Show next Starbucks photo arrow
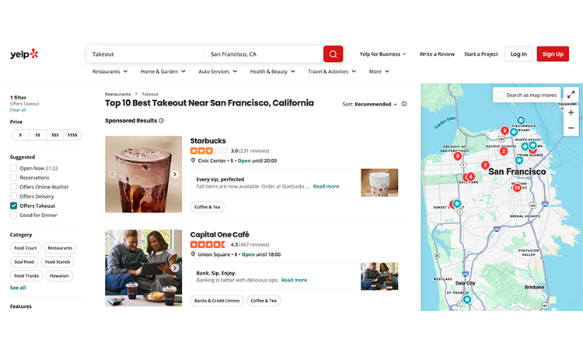 [175, 174]
